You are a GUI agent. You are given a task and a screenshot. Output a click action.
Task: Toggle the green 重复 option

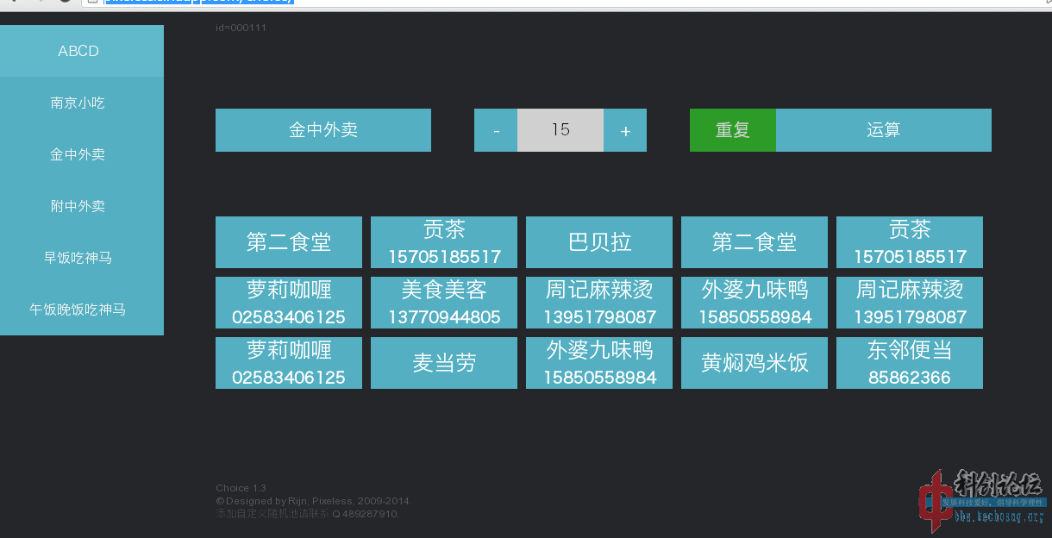tap(733, 130)
